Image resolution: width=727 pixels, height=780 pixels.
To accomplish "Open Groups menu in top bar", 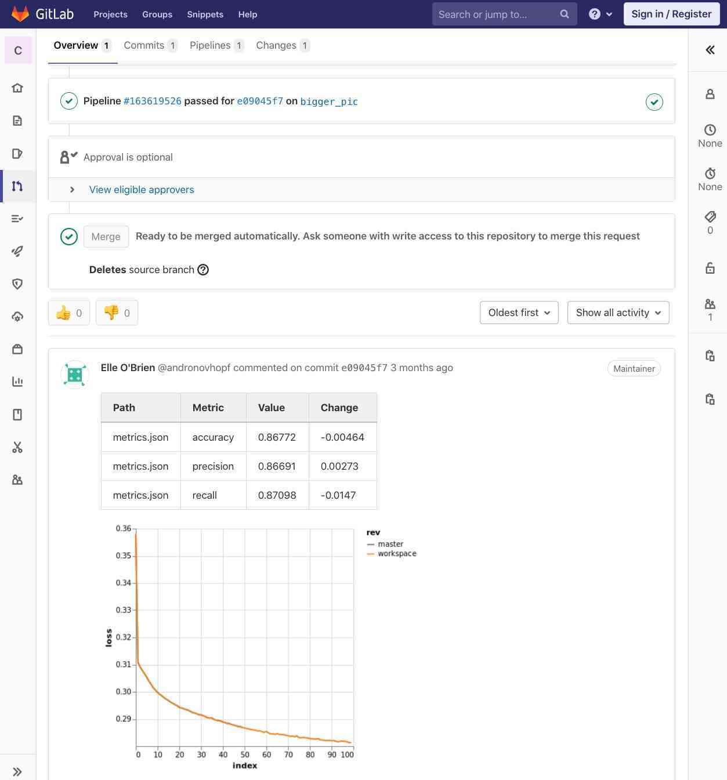I will (157, 14).
